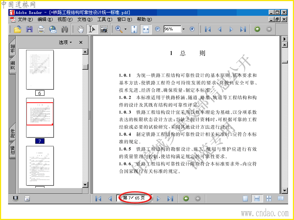Go to next page in top toolbar
The height and width of the screenshot is (220, 294).
231,29
